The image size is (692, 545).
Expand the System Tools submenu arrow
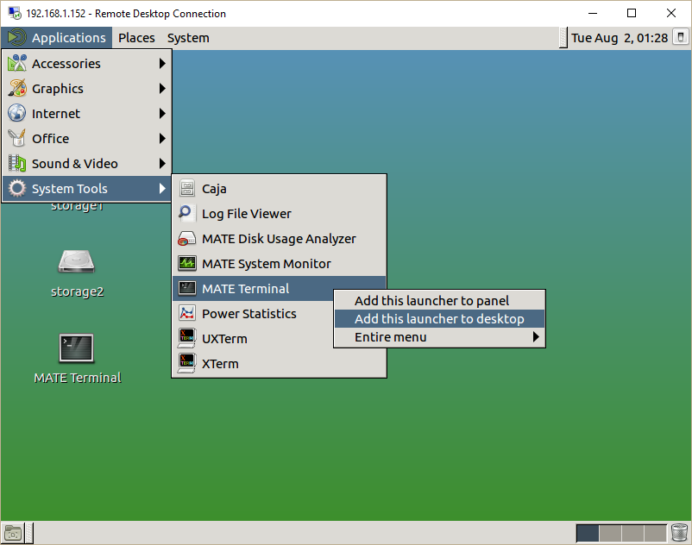tap(162, 188)
